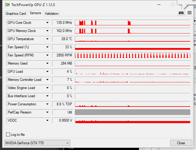Click the 28.0 °C temperature reading
Image resolution: width=196 pixels, height=150 pixels.
[63, 39]
